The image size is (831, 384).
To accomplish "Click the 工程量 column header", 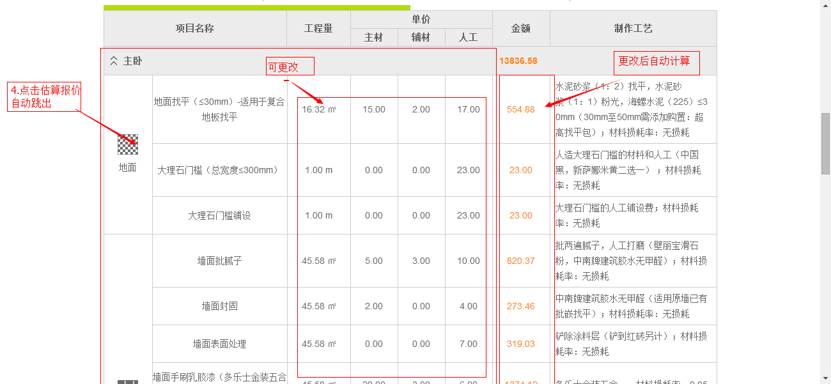I will coord(318,29).
